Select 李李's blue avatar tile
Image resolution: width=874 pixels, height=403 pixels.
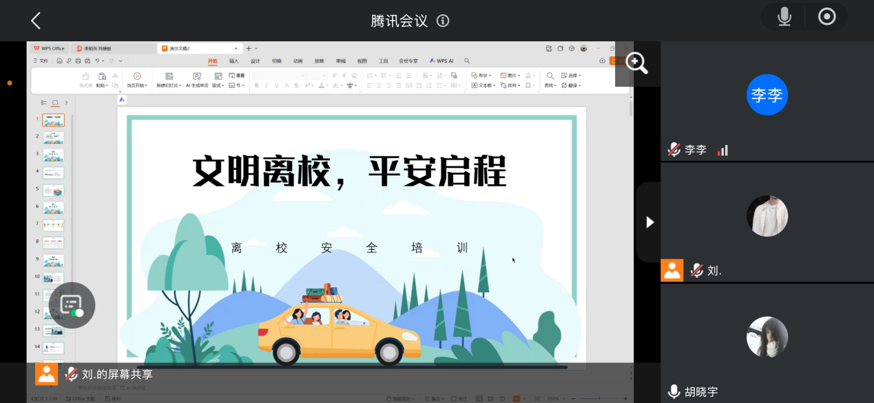(767, 95)
